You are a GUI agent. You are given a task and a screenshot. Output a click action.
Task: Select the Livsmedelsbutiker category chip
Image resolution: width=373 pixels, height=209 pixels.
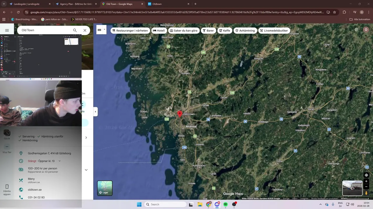274,30
